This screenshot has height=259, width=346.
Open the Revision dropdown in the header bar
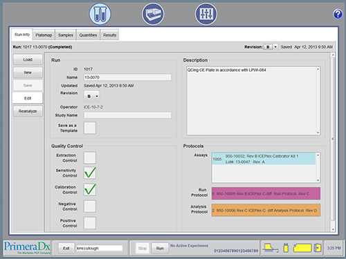(x=271, y=47)
